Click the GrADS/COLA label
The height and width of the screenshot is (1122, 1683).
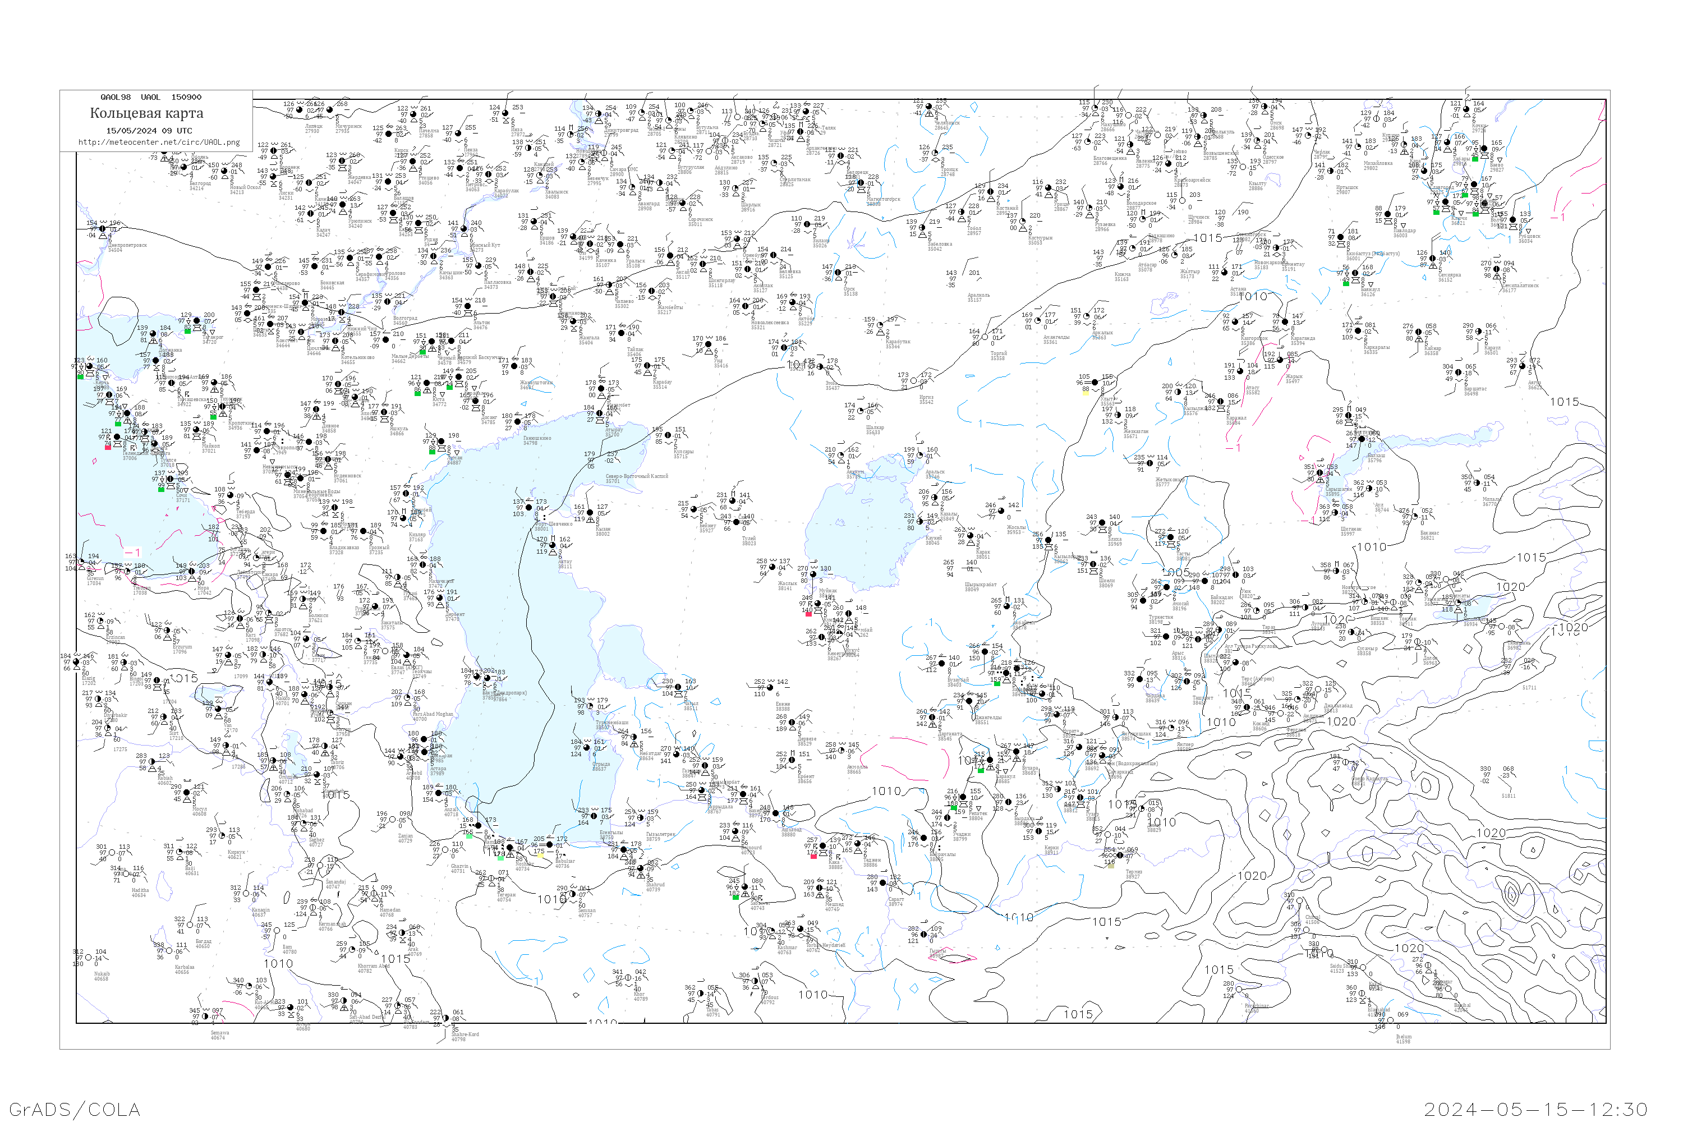click(75, 1109)
